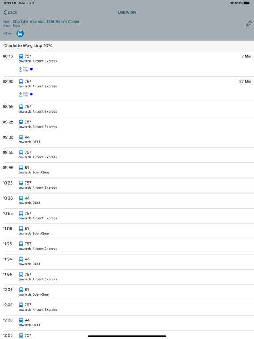
Task: Click blue dot on 08:10 departure
Action: (32, 69)
